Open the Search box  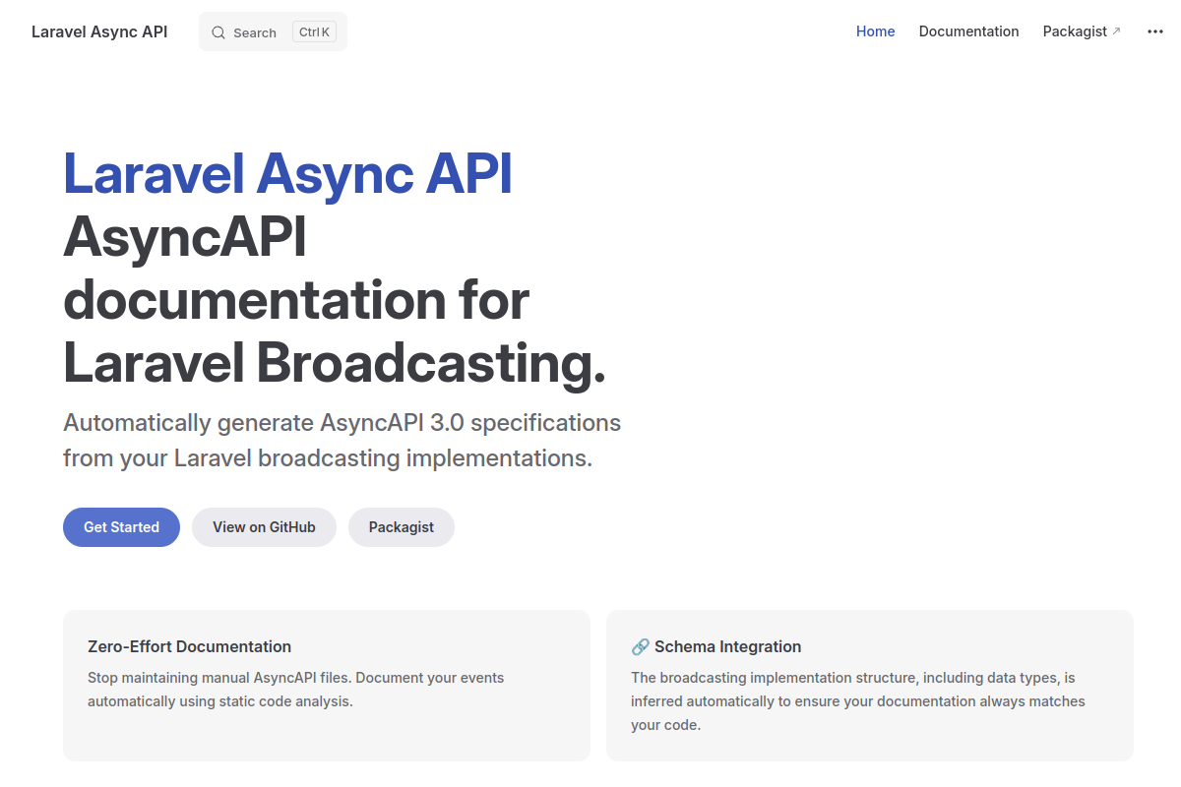click(273, 31)
